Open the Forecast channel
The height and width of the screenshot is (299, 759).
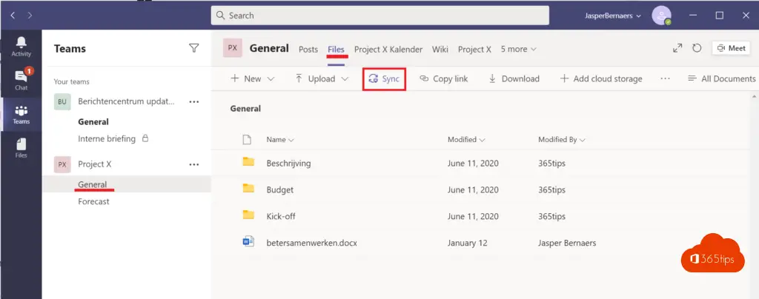pos(94,201)
